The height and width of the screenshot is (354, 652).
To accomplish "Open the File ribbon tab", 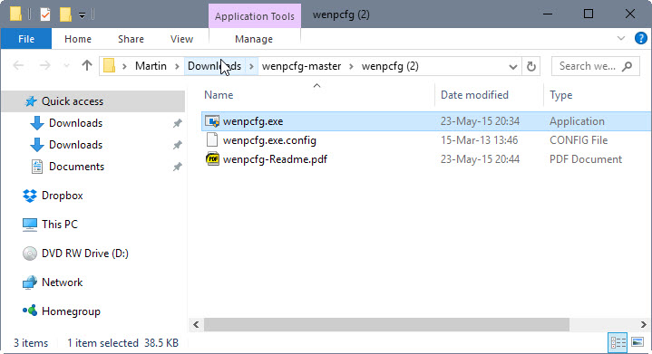I will coord(26,39).
